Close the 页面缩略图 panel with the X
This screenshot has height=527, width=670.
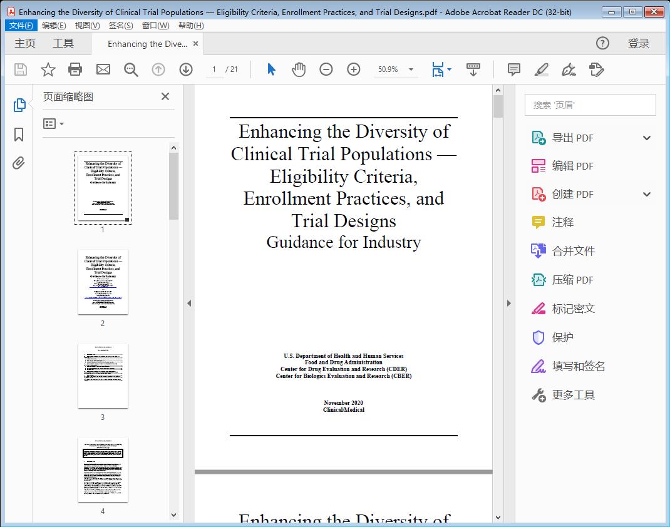(165, 96)
